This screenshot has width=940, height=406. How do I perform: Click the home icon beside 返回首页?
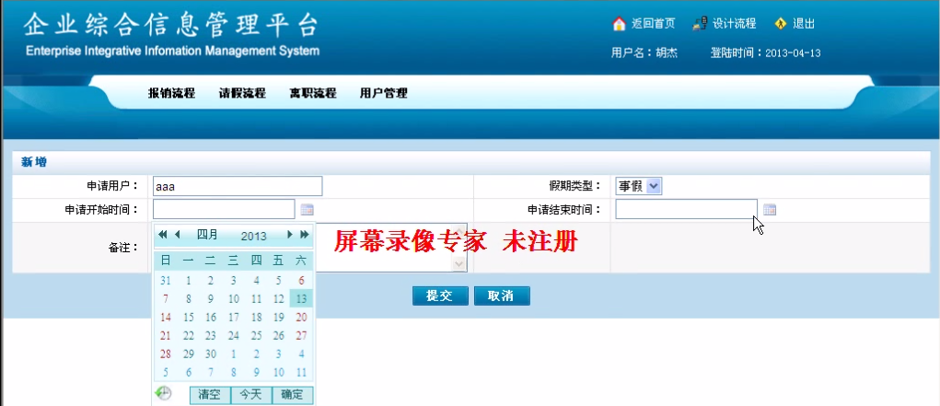[x=619, y=23]
